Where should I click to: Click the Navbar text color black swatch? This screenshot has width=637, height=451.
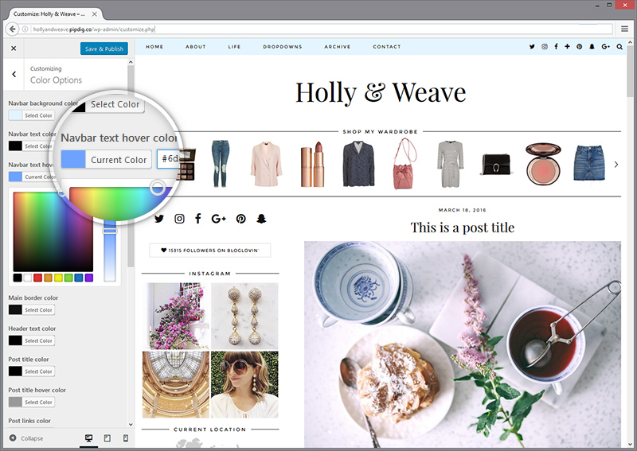point(15,146)
